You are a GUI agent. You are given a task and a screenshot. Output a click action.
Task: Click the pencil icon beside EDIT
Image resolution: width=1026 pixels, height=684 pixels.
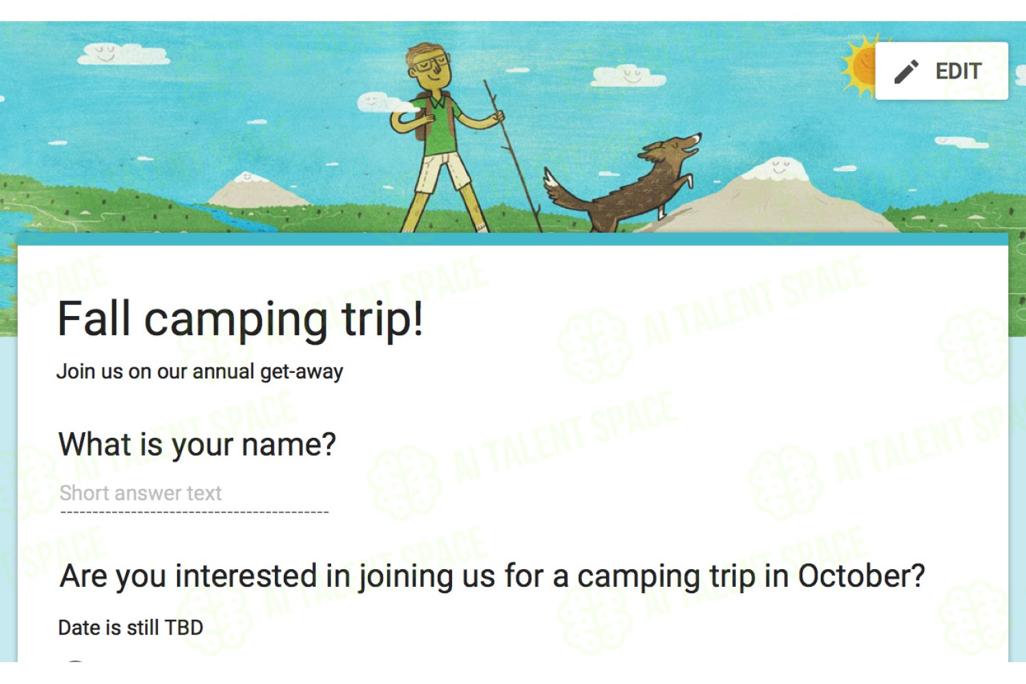pyautogui.click(x=906, y=71)
